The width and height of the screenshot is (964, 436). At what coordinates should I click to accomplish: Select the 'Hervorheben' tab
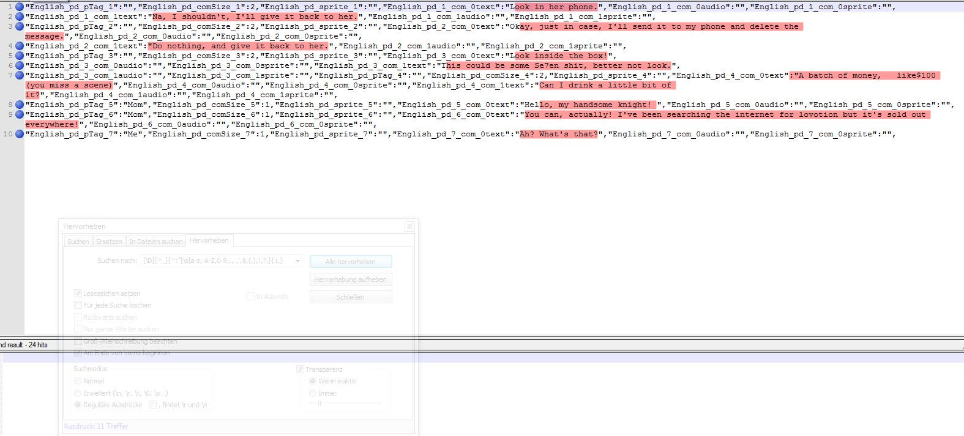click(x=209, y=240)
